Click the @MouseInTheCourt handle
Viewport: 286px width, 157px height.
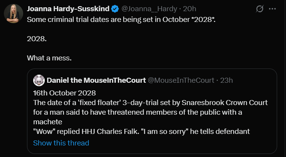pyautogui.click(x=181, y=80)
